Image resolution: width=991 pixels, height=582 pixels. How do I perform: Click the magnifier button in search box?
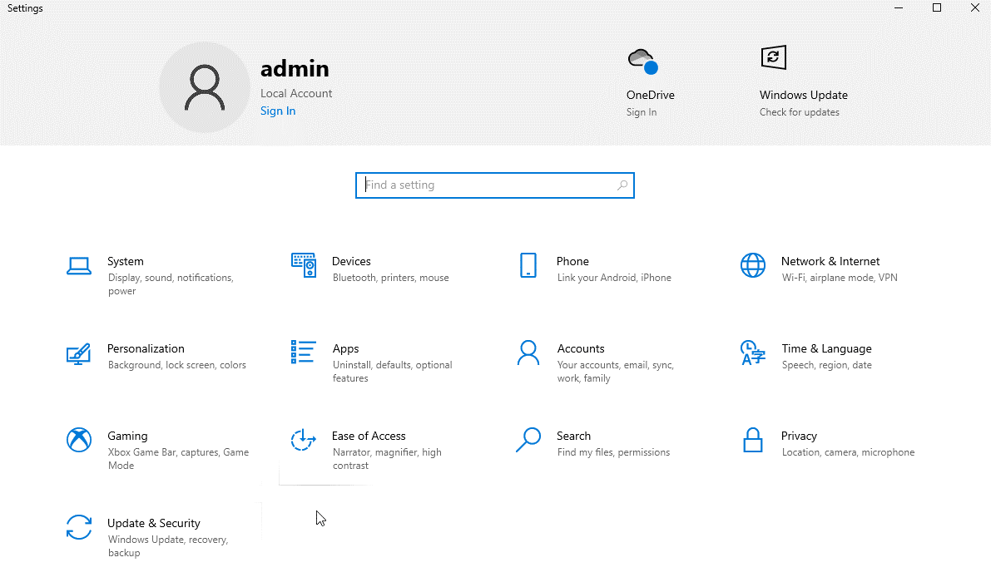pos(622,185)
